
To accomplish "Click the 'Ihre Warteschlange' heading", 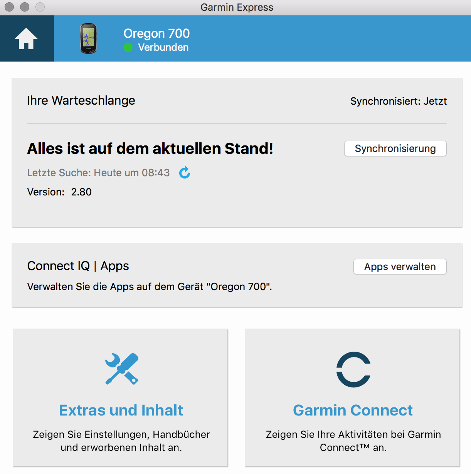I will click(81, 100).
